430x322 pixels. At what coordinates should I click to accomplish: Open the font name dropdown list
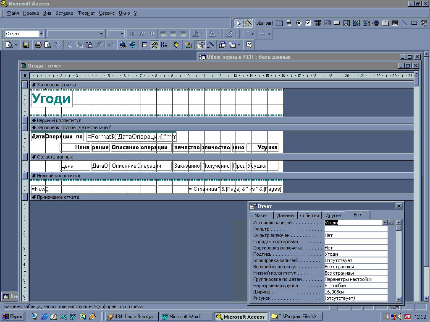click(101, 34)
